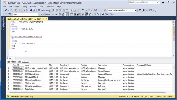Display the estimated execution plan
Image resolution: width=177 pixels, height=100 pixels.
[60, 14]
